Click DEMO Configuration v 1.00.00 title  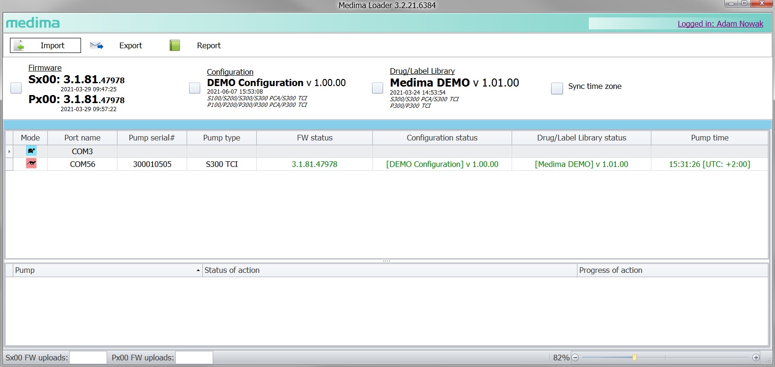[276, 83]
